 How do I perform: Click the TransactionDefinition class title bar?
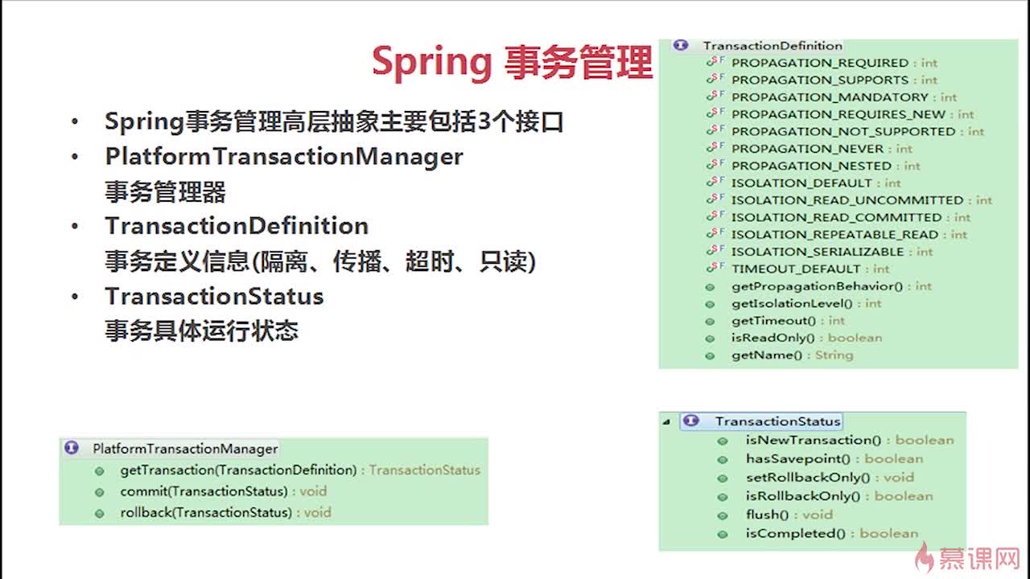(771, 46)
